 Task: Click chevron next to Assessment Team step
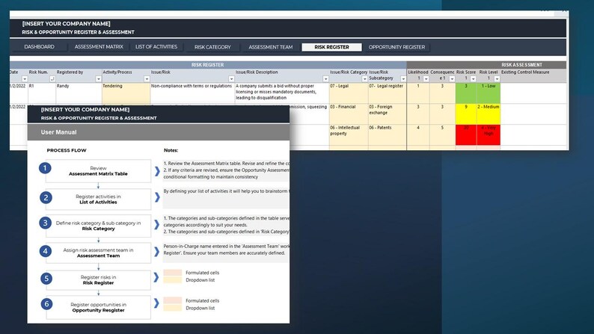tap(156, 252)
